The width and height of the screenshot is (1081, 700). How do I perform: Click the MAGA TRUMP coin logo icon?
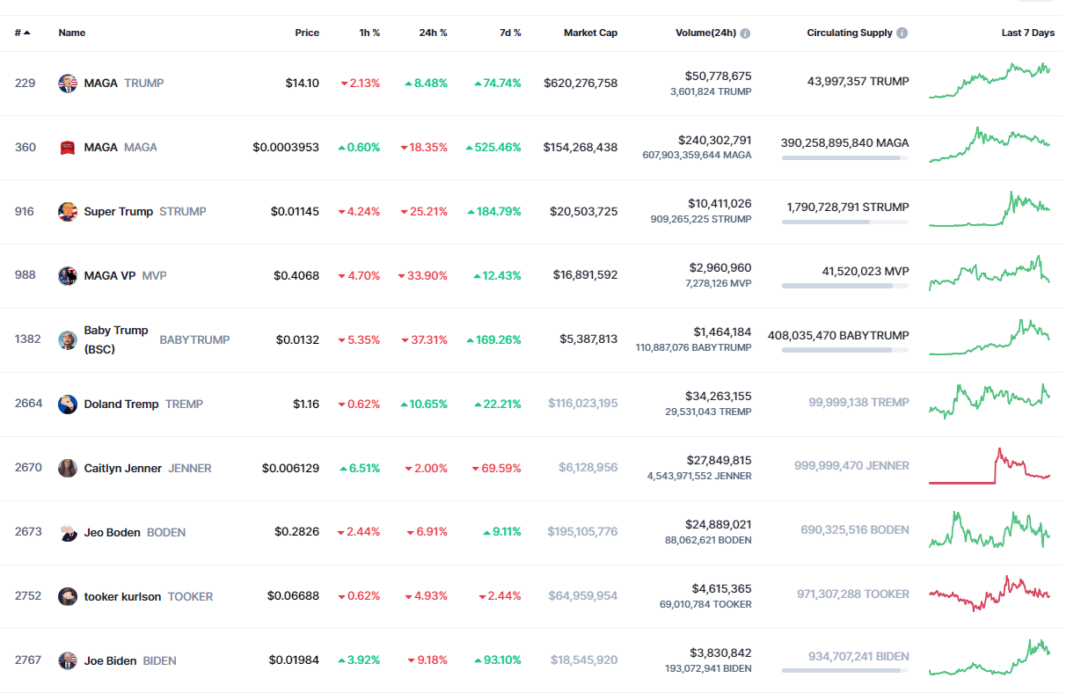tap(68, 84)
